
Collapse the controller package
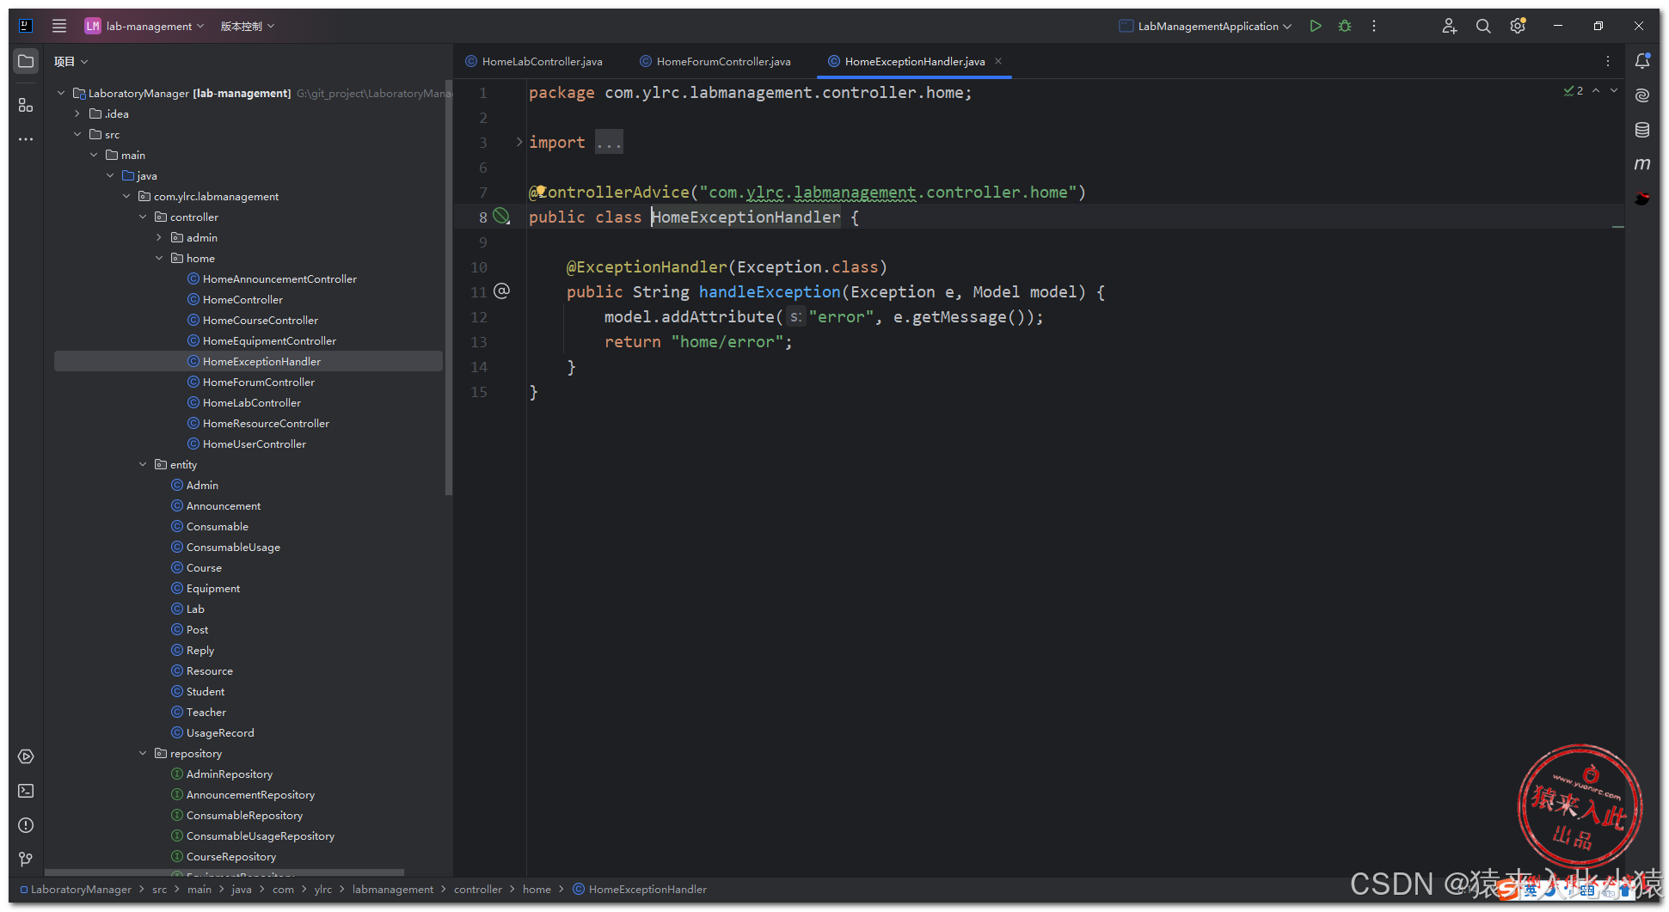point(143,217)
